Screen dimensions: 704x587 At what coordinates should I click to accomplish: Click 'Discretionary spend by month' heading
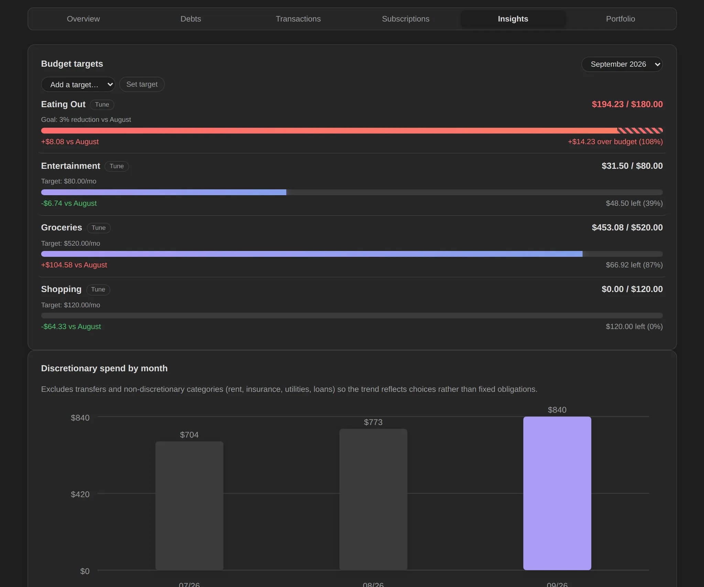click(104, 368)
